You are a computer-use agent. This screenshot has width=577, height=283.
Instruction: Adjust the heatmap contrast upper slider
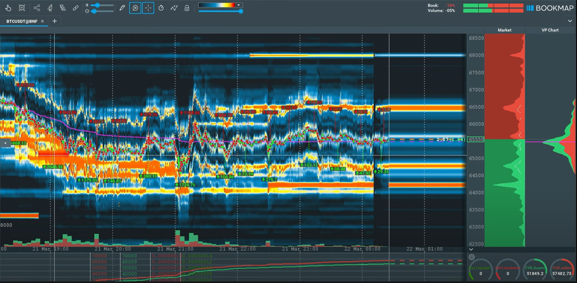tap(98, 5)
